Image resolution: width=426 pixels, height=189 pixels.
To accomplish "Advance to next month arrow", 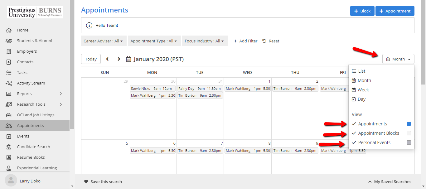I will (119, 59).
